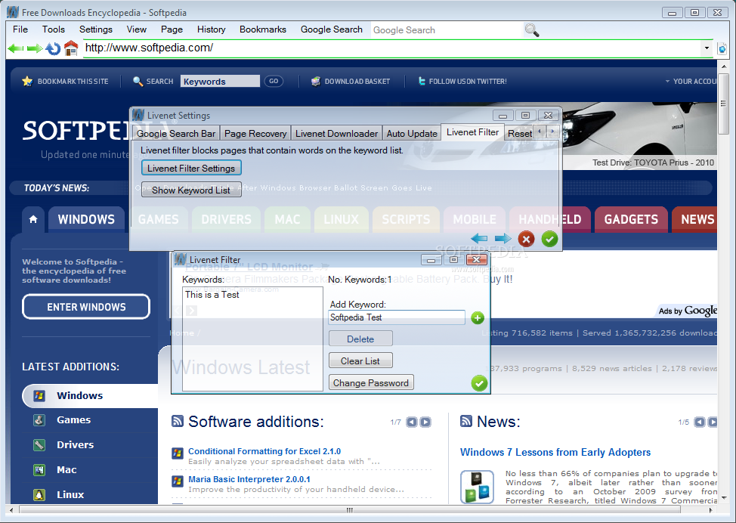
Task: Click the horizontal scrollbar right arrow
Action: click(x=711, y=510)
